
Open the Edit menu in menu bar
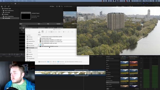[20, 1]
